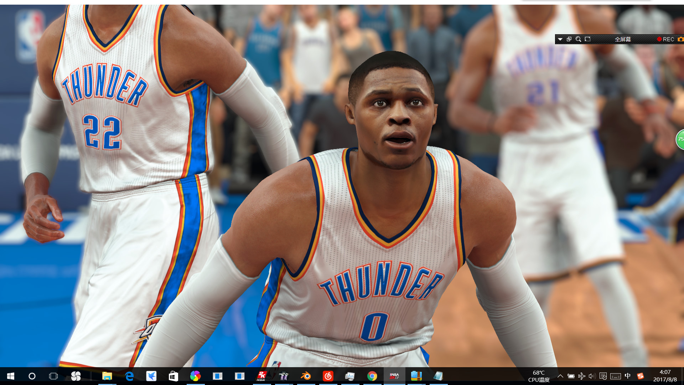684x385 pixels.
Task: Open the Action Center notifications icon
Action: point(603,376)
